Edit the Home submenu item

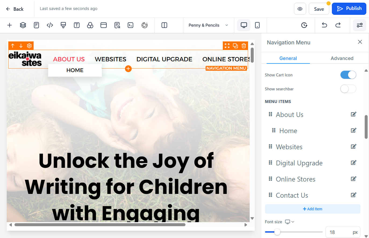354,130
